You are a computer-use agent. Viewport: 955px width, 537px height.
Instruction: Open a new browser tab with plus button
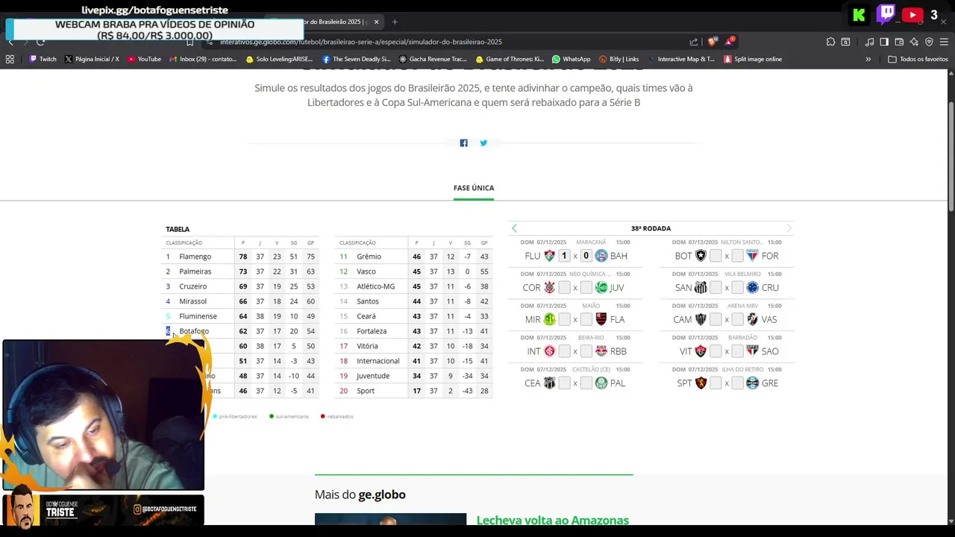click(395, 22)
